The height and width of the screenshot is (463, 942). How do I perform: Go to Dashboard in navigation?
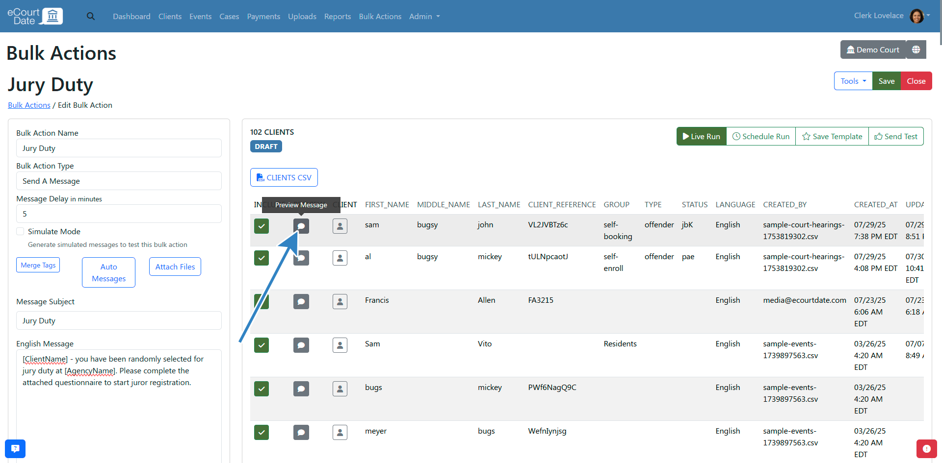tap(131, 16)
